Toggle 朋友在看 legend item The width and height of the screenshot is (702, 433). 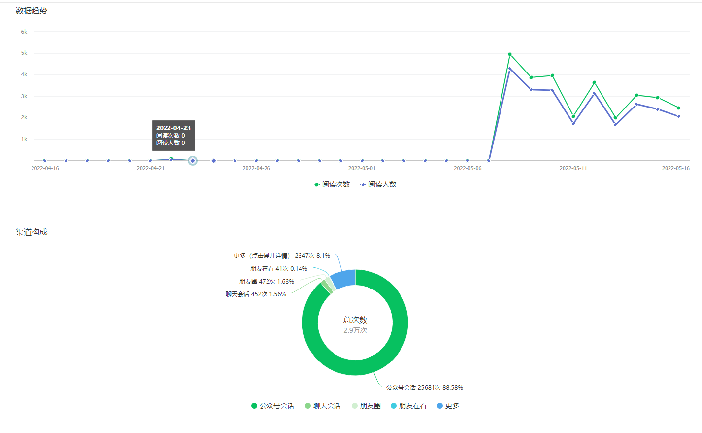[x=408, y=406]
